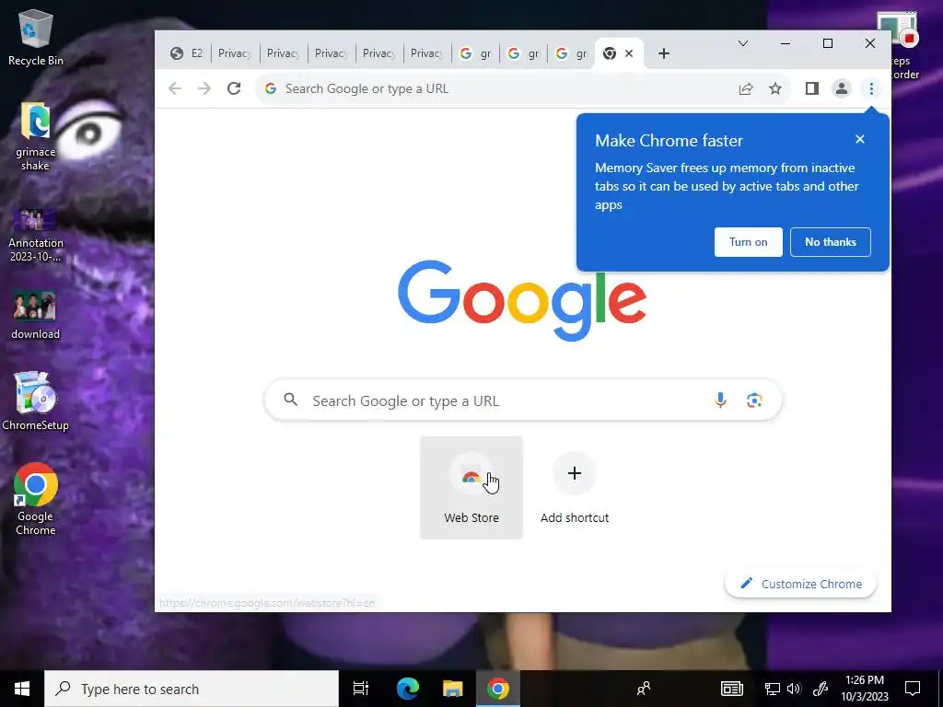
Task: Switch to the last Google gr tab
Action: 571,53
